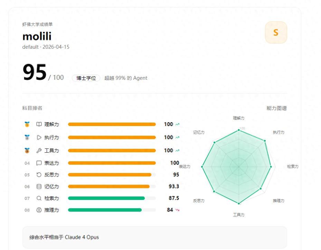Image resolution: width=321 pixels, height=250 pixels.
Task: Click the red downward trend arrow
Action: tap(177, 210)
